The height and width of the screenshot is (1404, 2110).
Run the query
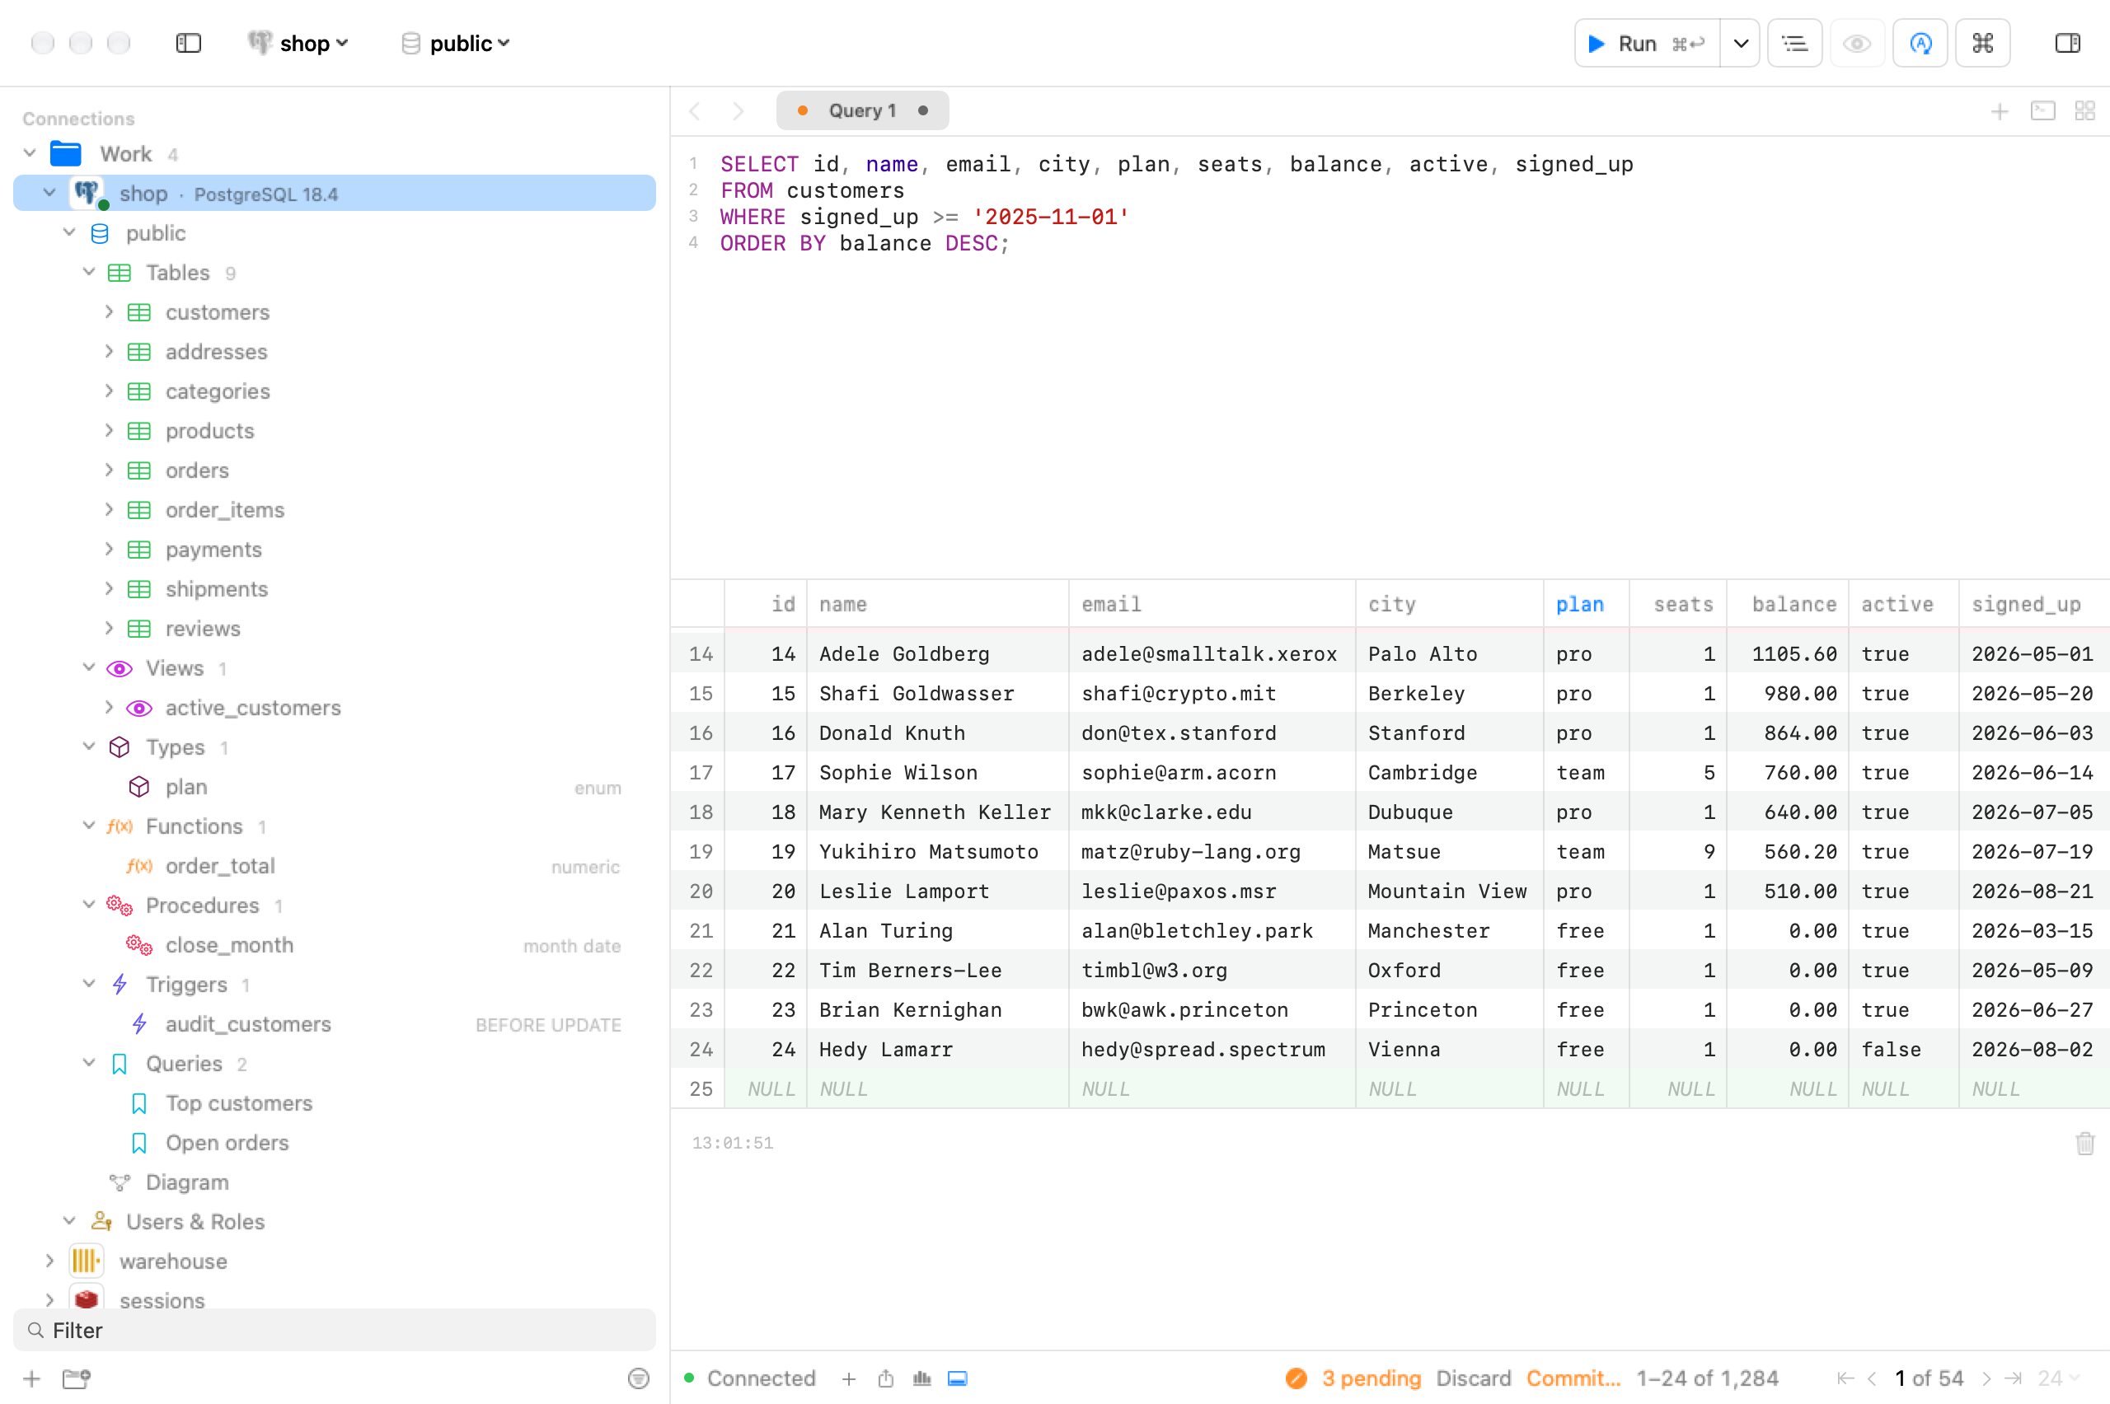pos(1647,43)
